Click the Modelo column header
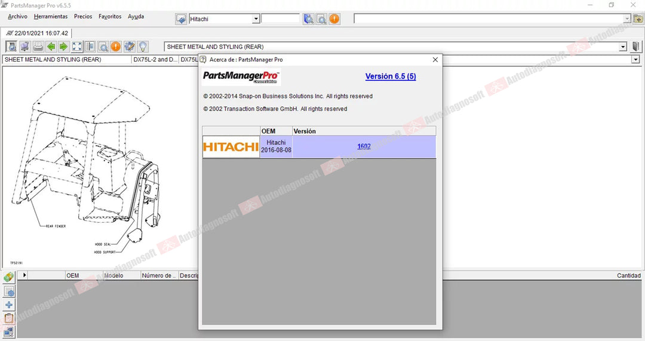Viewport: 645px width, 341px height. [x=121, y=275]
